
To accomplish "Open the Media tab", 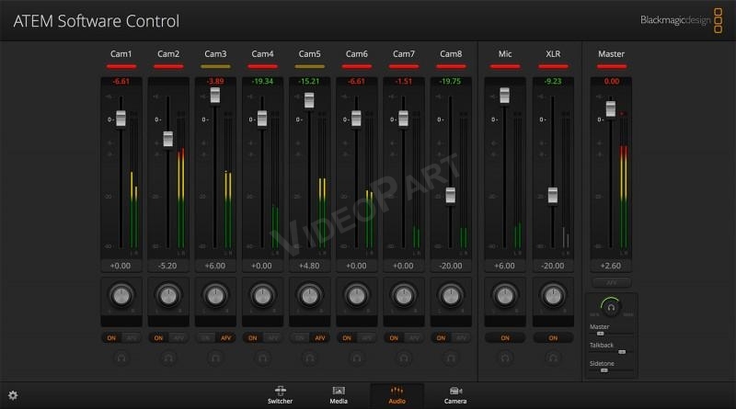I will pyautogui.click(x=339, y=395).
